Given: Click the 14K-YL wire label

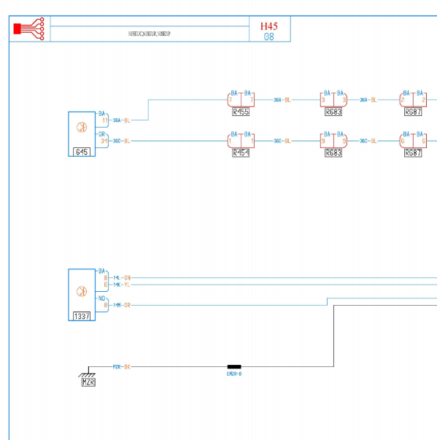Looking at the screenshot, I should [x=122, y=285].
